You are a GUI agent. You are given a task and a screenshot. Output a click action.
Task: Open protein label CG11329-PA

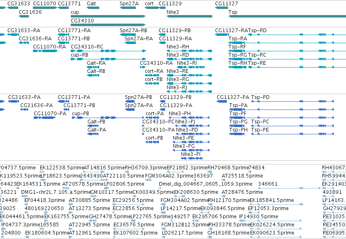point(176,105)
